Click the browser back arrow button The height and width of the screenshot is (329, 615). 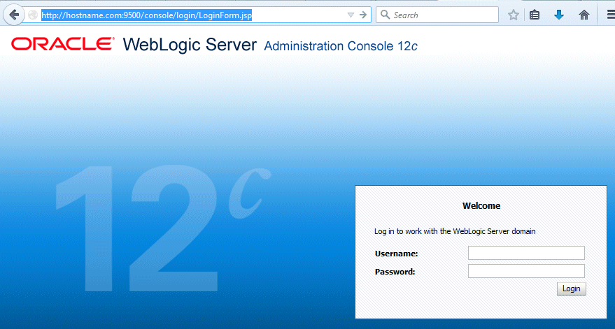14,15
